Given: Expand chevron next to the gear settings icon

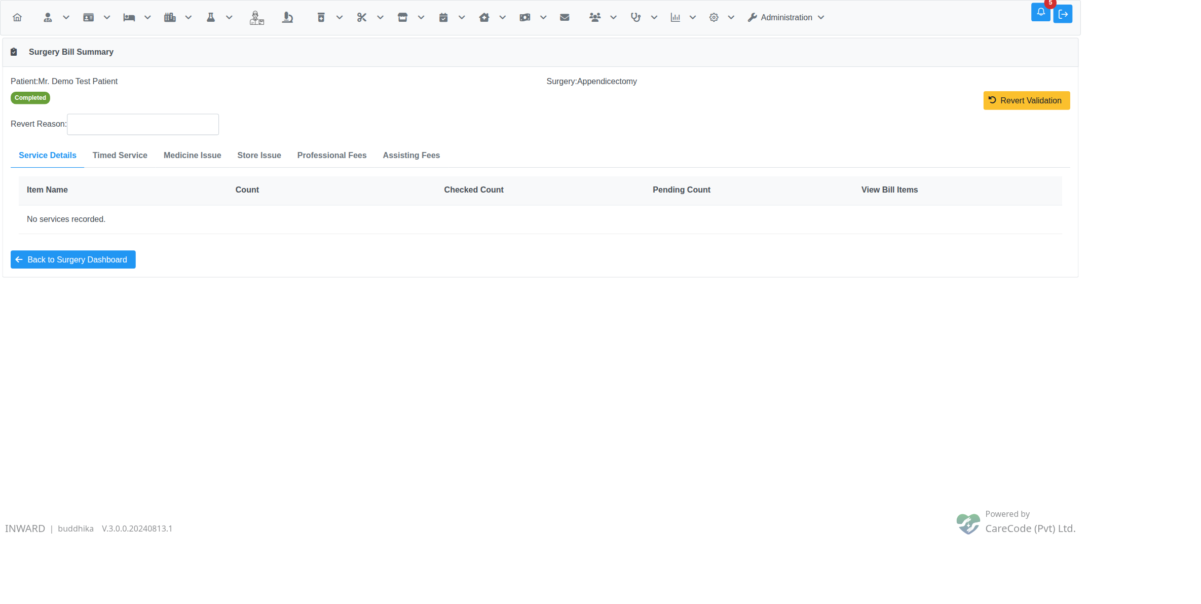Looking at the screenshot, I should click(731, 17).
